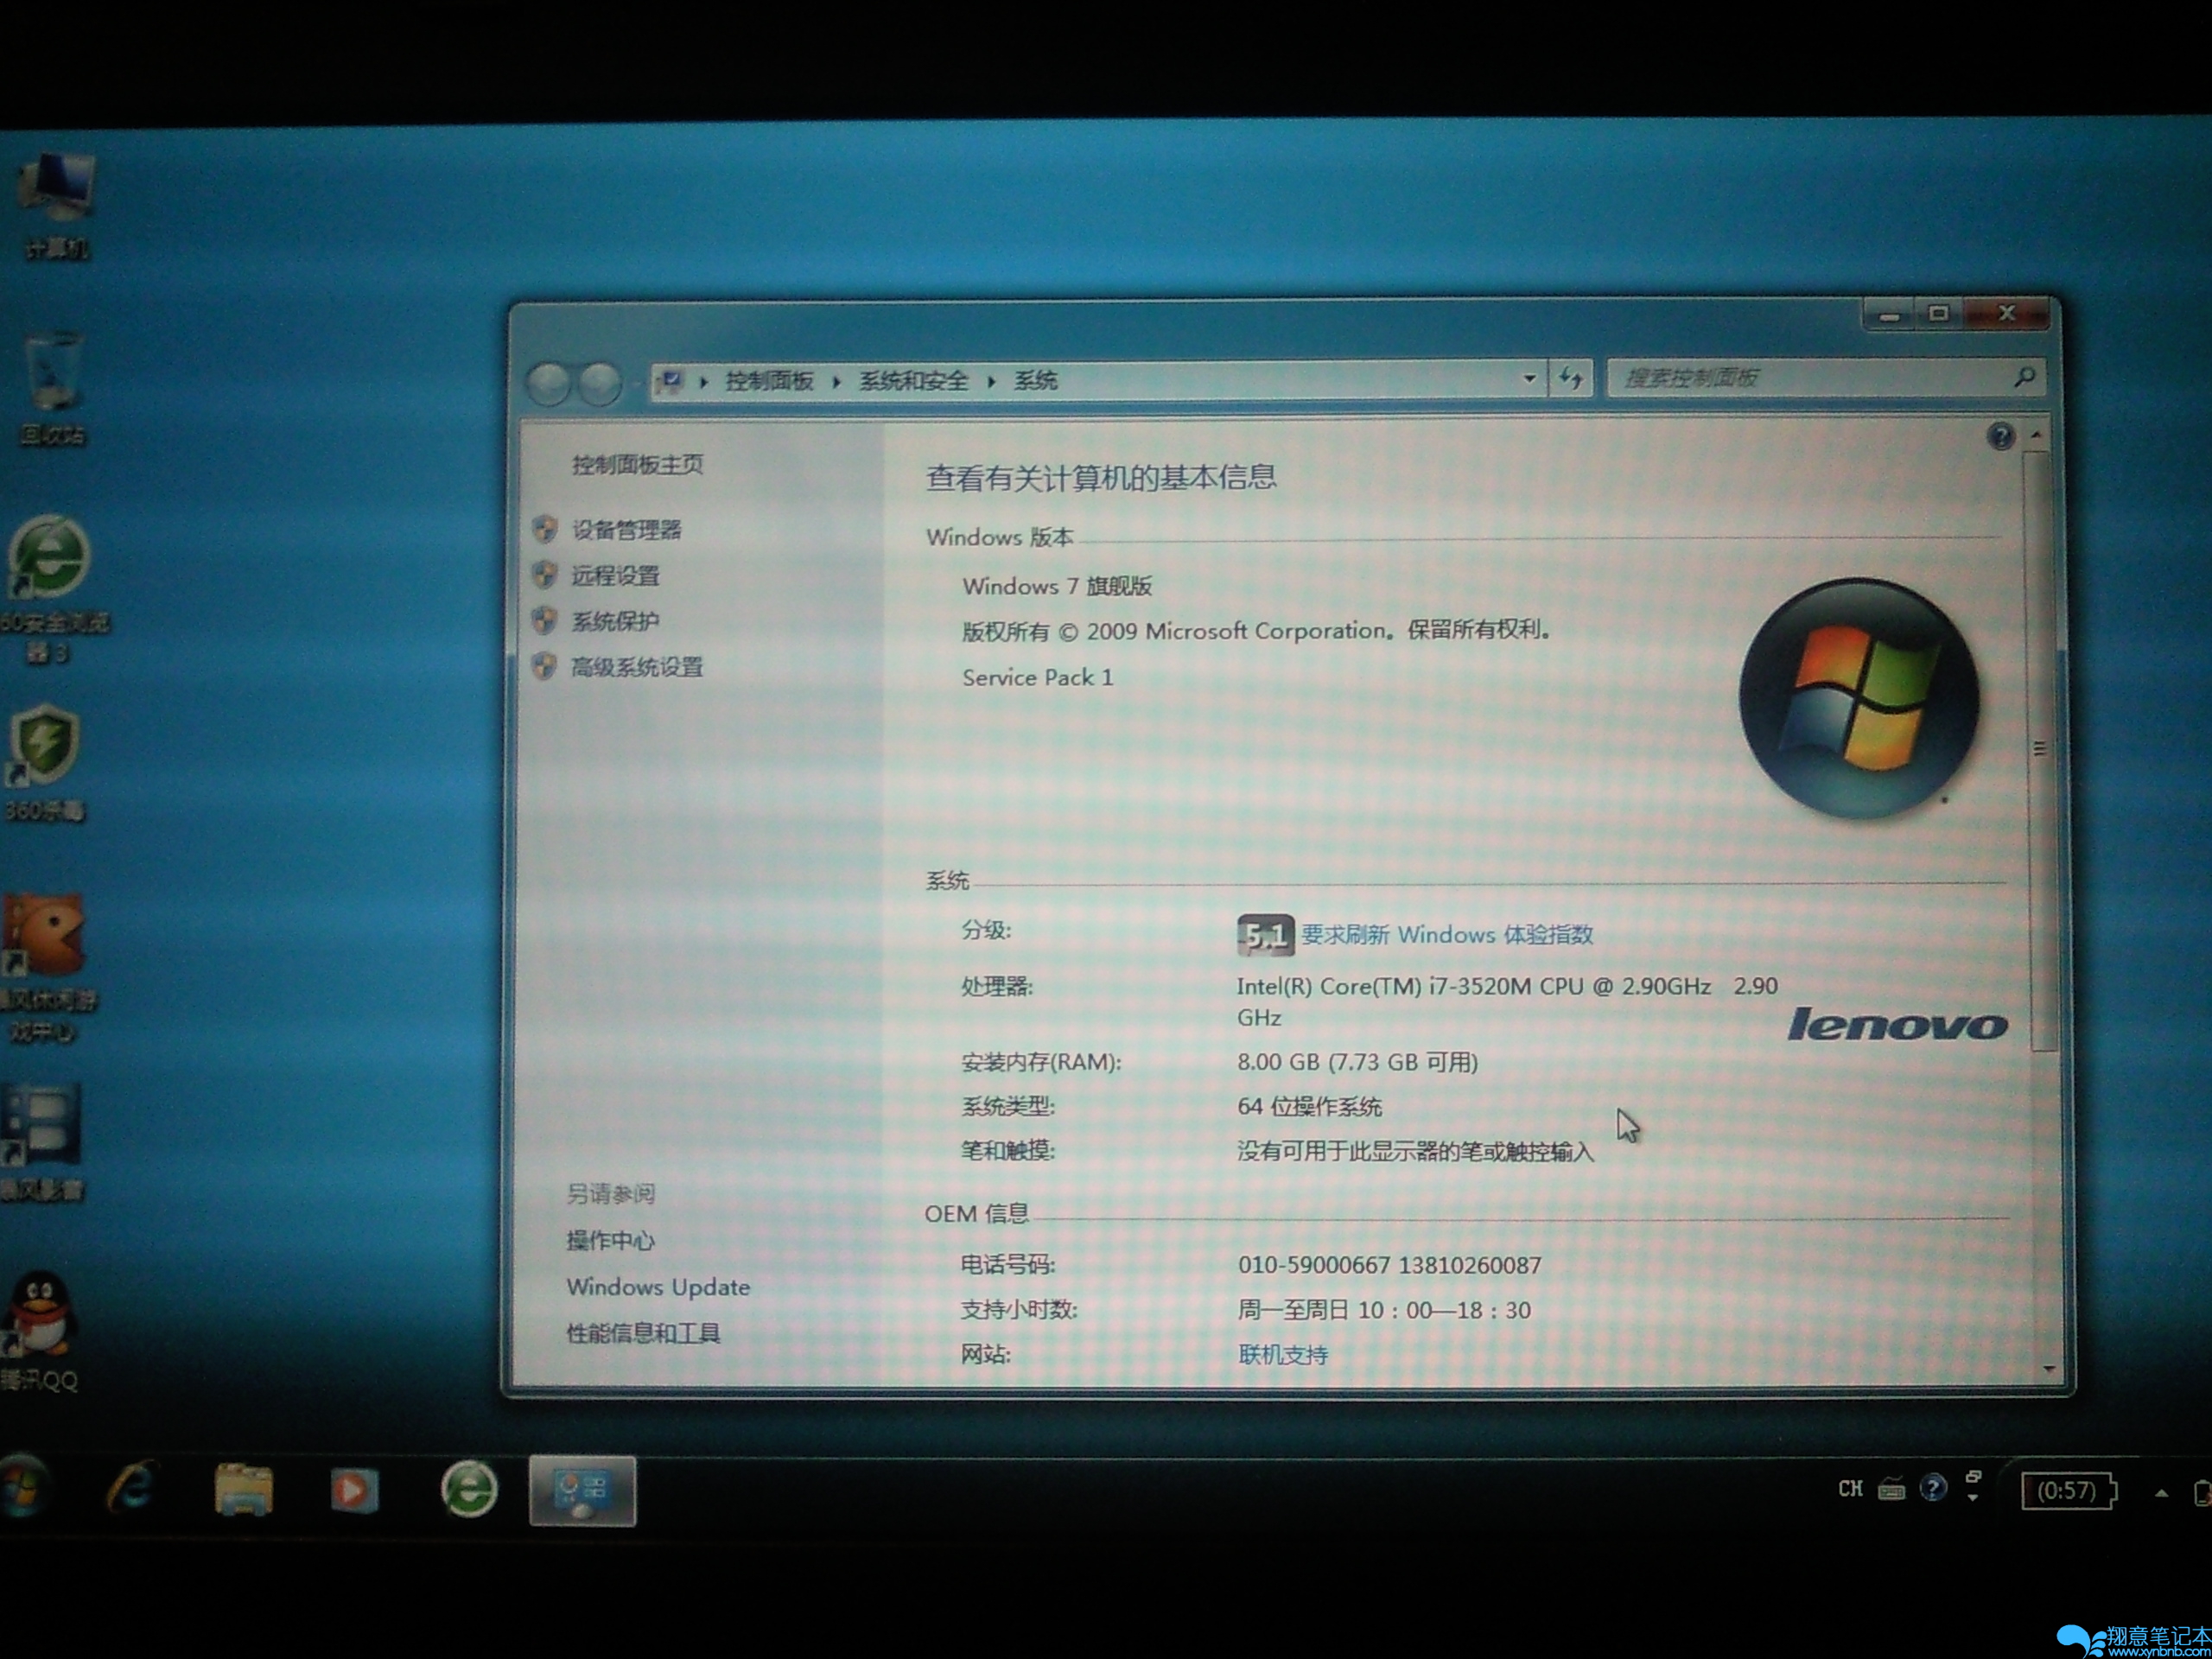2212x1659 pixels.
Task: Open language bar options dropdown arrow
Action: tap(1973, 1498)
